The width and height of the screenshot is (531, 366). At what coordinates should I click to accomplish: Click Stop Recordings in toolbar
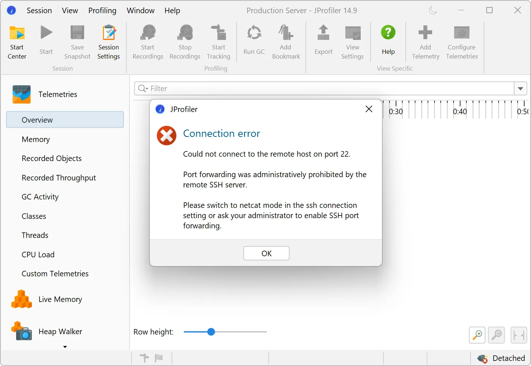(185, 42)
